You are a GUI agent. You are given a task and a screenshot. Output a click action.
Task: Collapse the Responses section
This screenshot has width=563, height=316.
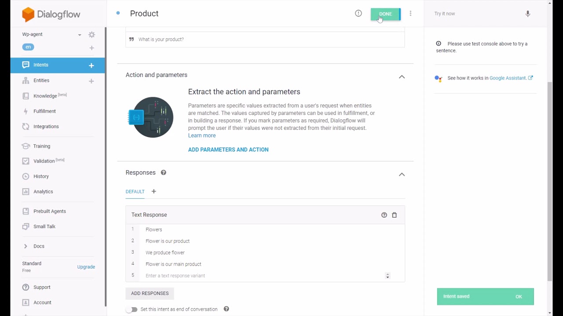[x=402, y=174]
